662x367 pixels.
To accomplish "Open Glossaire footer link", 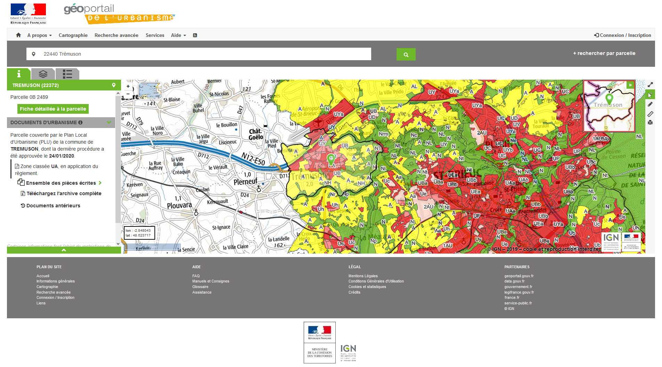I will click(x=200, y=287).
